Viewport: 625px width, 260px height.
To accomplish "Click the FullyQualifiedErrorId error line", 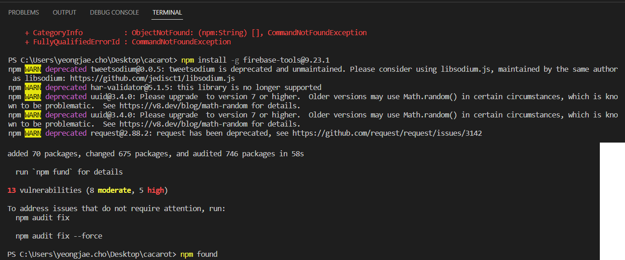I will [128, 42].
